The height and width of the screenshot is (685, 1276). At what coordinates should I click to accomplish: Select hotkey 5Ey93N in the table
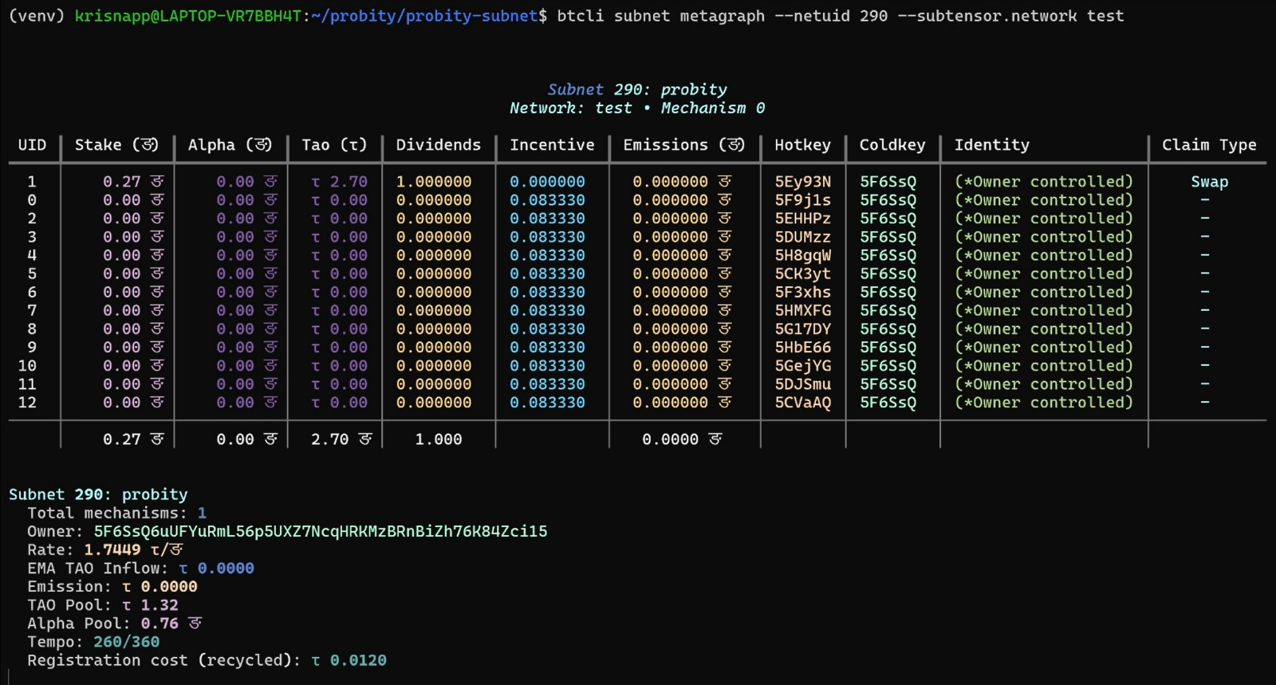(802, 182)
